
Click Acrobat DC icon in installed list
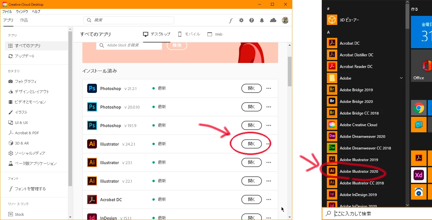pyautogui.click(x=92, y=199)
